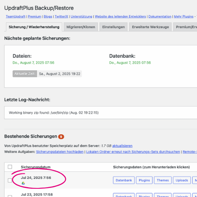The width and height of the screenshot is (197, 197).
Task: Click Dateien next backup date in green
Action: coord(33,63)
